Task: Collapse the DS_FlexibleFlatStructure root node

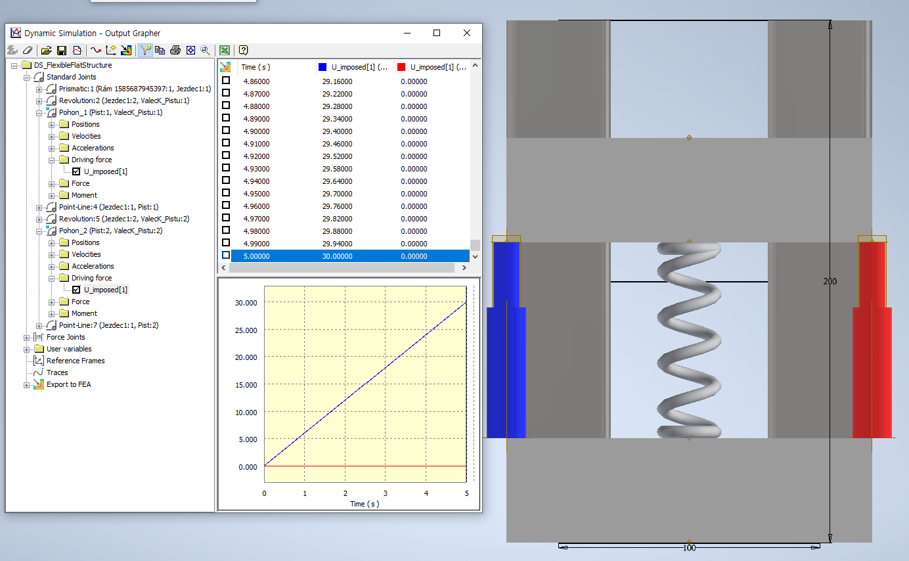Action: coord(14,65)
